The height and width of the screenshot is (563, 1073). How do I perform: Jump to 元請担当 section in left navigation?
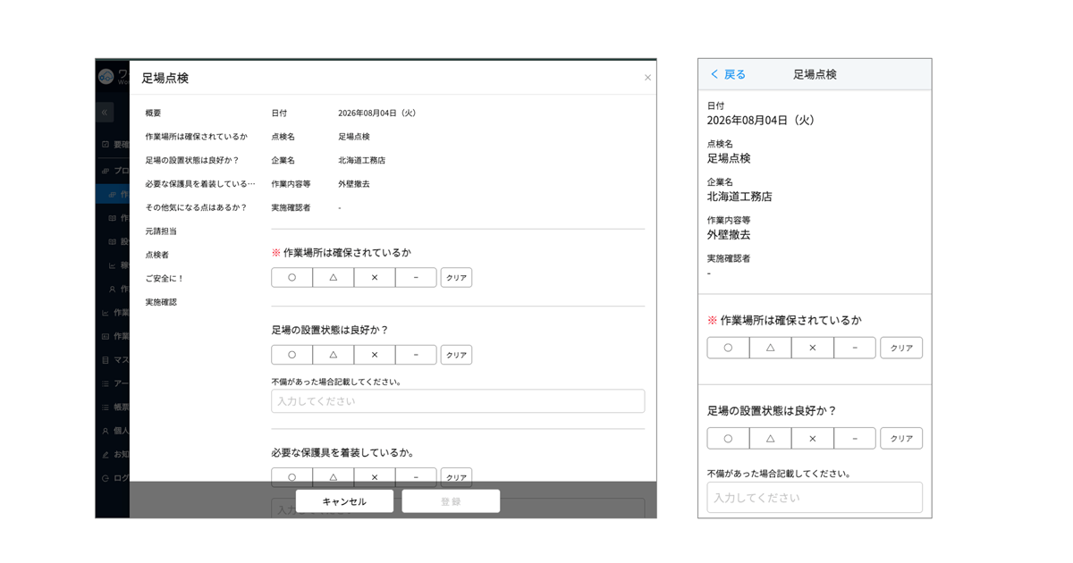click(161, 231)
